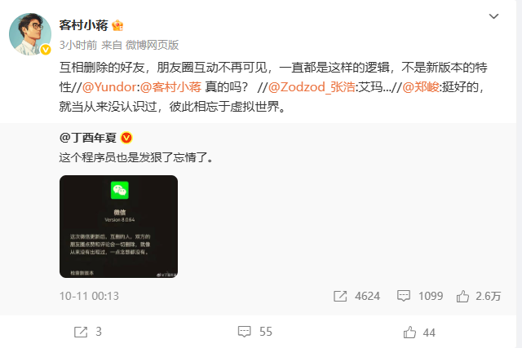
Task: Open the @丁酉年夏 original author link
Action: click(x=88, y=138)
